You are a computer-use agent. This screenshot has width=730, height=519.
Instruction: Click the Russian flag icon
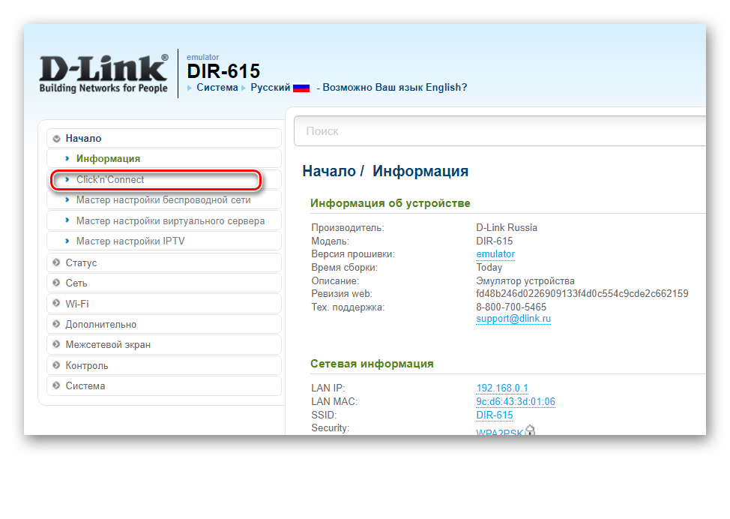[x=301, y=88]
